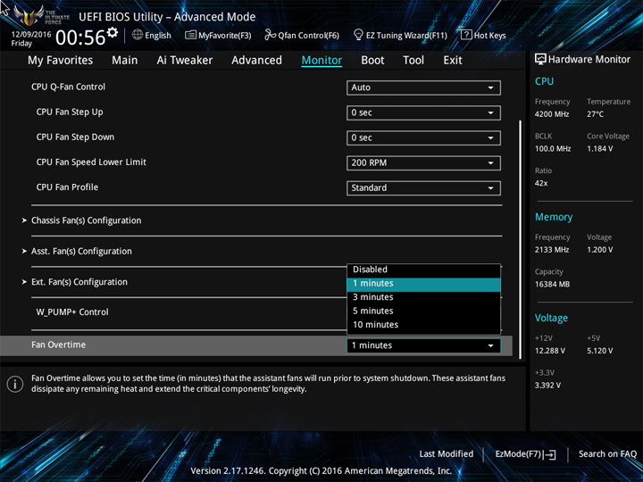Go to the Exit tab
Screen dimensions: 643x482
pos(453,61)
